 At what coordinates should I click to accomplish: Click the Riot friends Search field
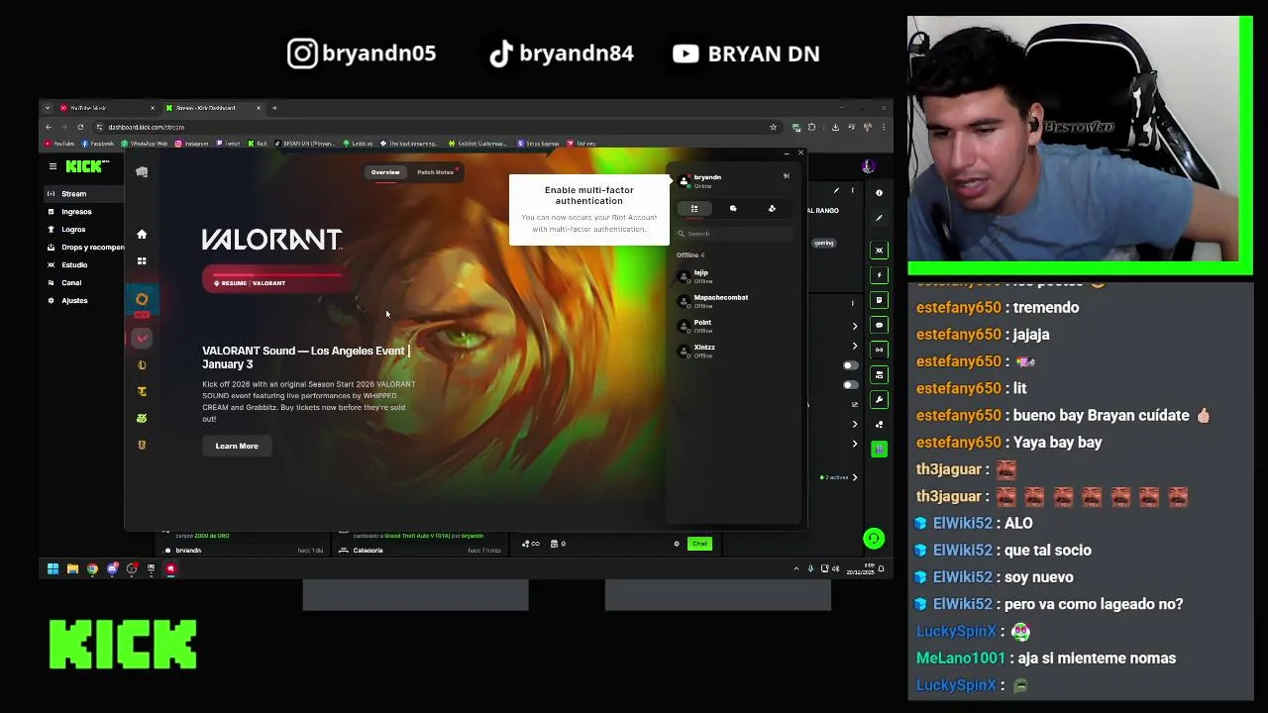point(734,234)
